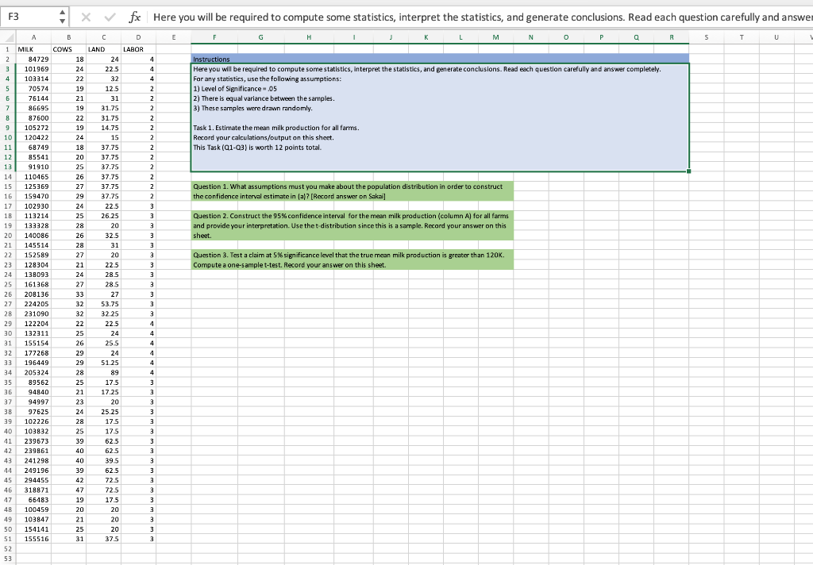Click the LABOR header cell
This screenshot has height=565, width=813.
click(138, 49)
